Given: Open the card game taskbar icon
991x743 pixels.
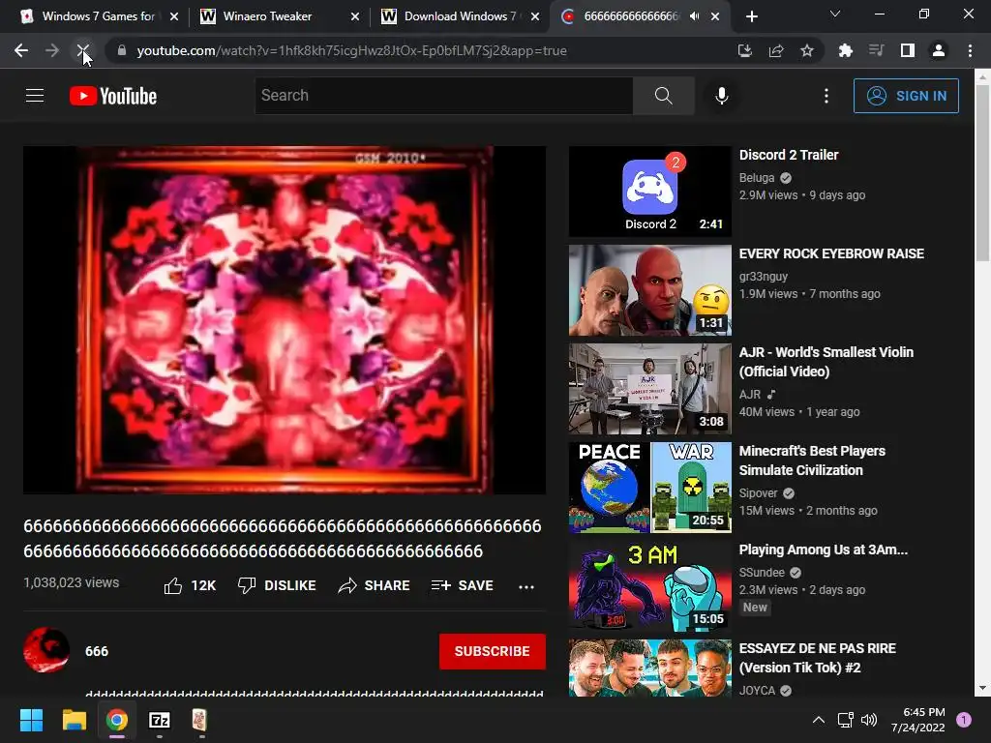Looking at the screenshot, I should click(199, 720).
